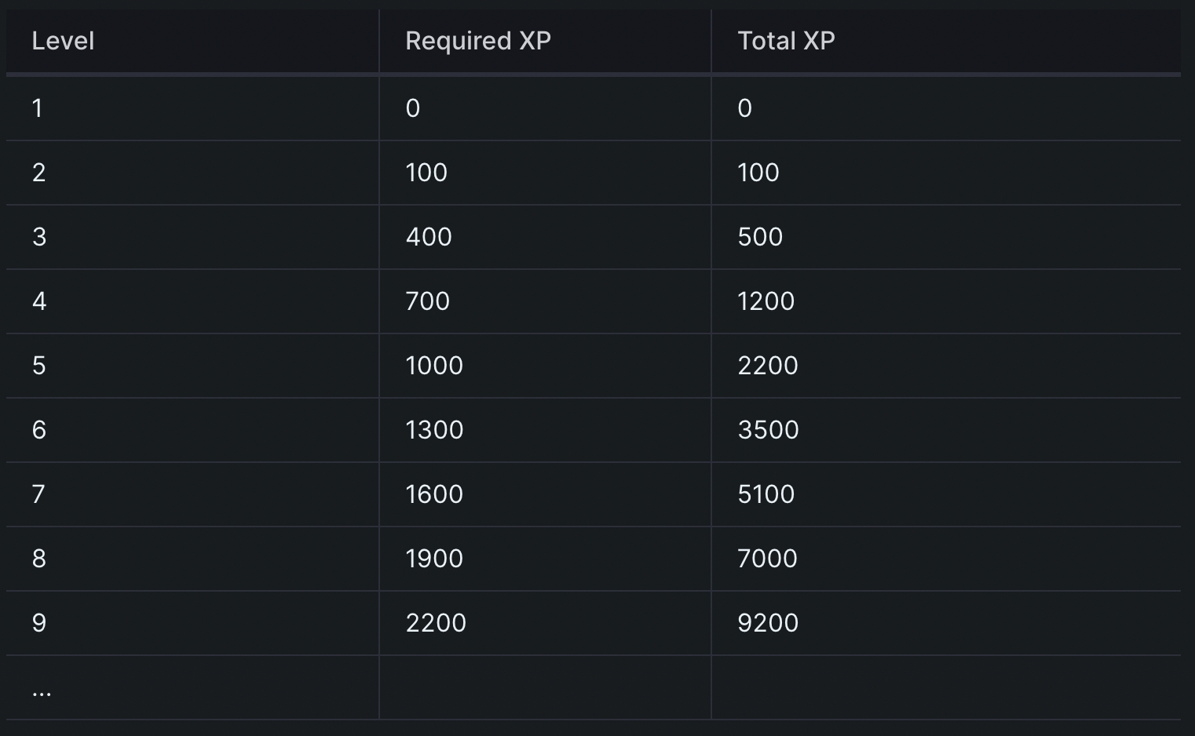Click Total XP value 2200
Viewport: 1195px width, 736px height.
(768, 366)
